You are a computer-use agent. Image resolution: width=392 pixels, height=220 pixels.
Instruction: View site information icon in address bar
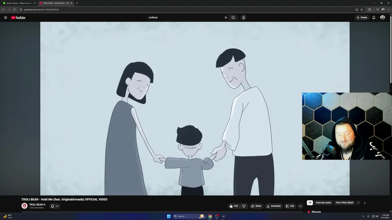pos(21,9)
